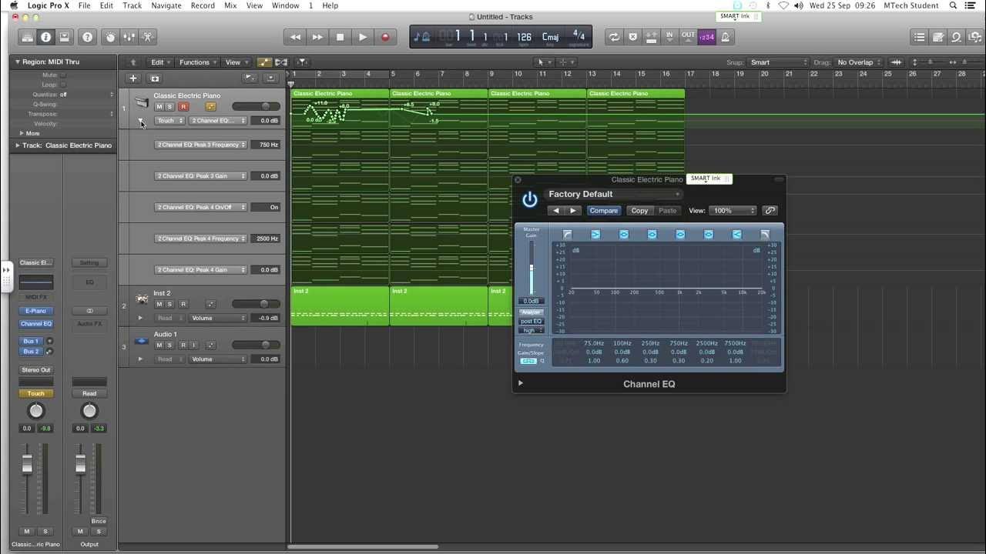This screenshot has width=986, height=554.
Task: Toggle the purple Count-in 1234 button
Action: [x=706, y=37]
